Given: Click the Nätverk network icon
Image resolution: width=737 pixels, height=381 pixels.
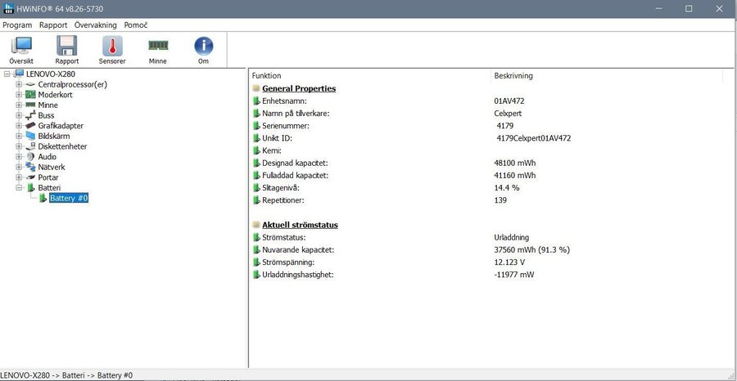Looking at the screenshot, I should coord(30,167).
